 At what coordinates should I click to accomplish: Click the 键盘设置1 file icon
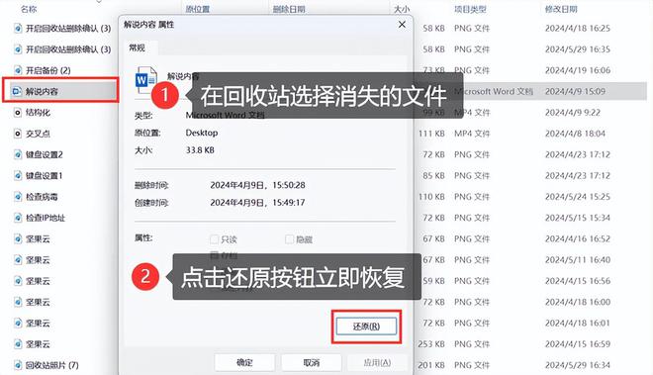pos(18,175)
